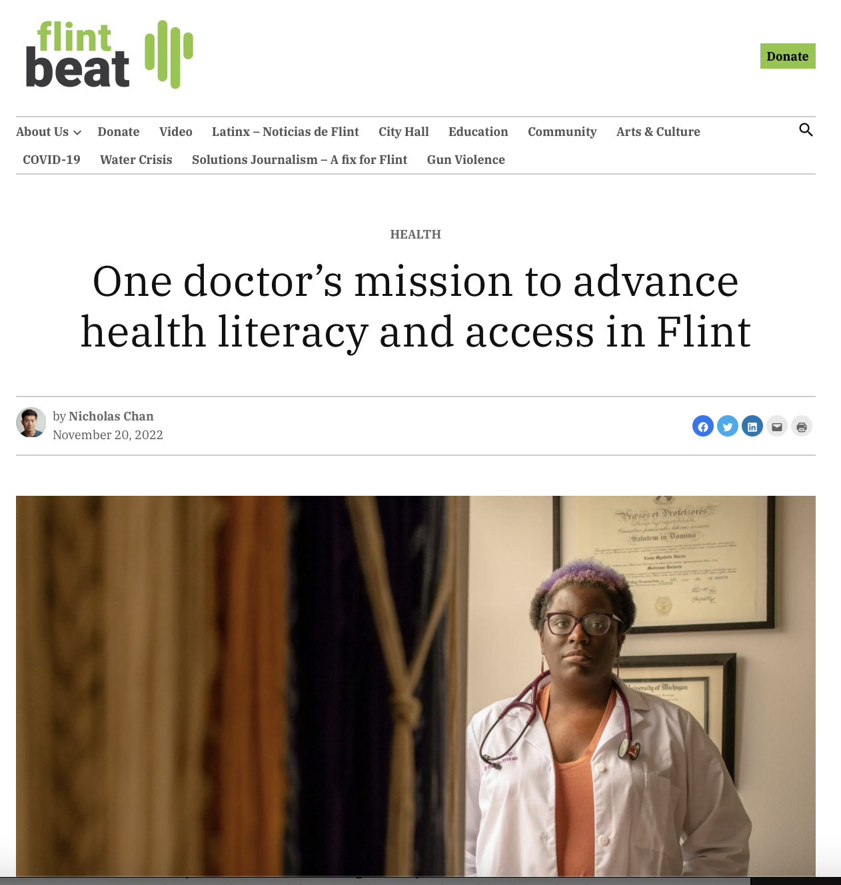
Task: Click the doctor's featured article photo
Action: tap(416, 686)
